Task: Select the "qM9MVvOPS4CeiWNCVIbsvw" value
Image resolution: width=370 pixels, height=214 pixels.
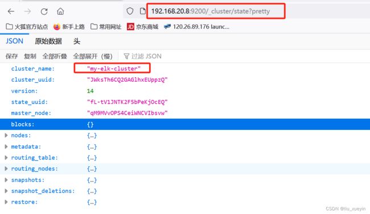Action: [x=127, y=113]
